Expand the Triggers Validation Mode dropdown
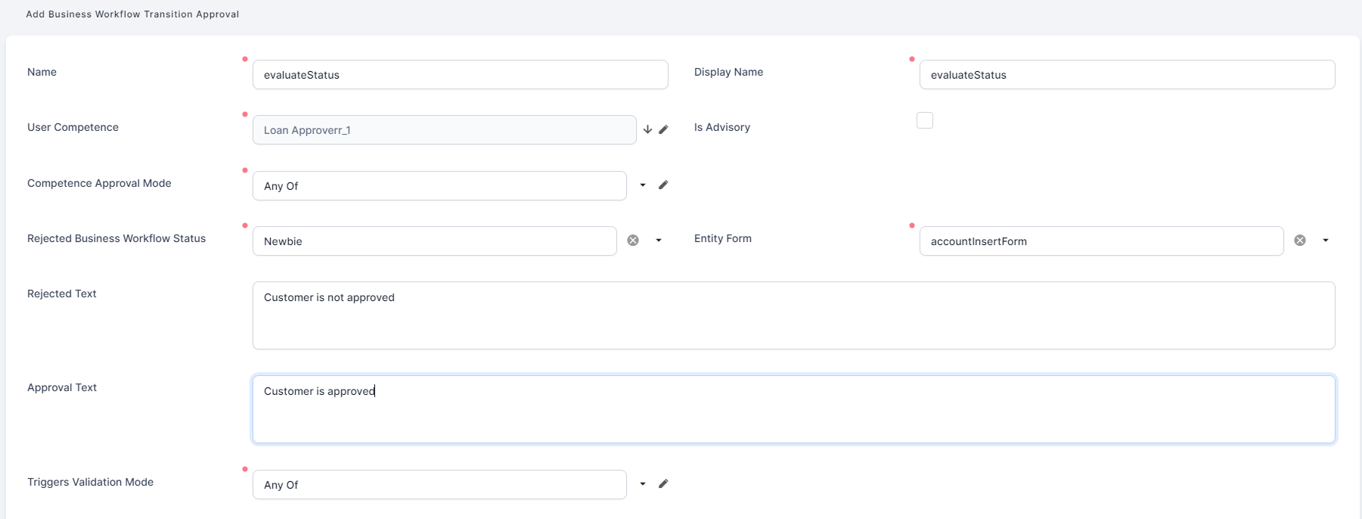1362x519 pixels. point(643,484)
